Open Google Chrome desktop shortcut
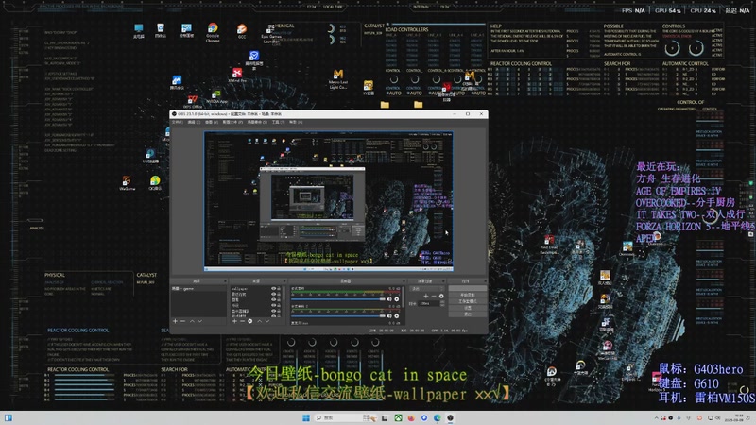756x425 pixels. [213, 32]
